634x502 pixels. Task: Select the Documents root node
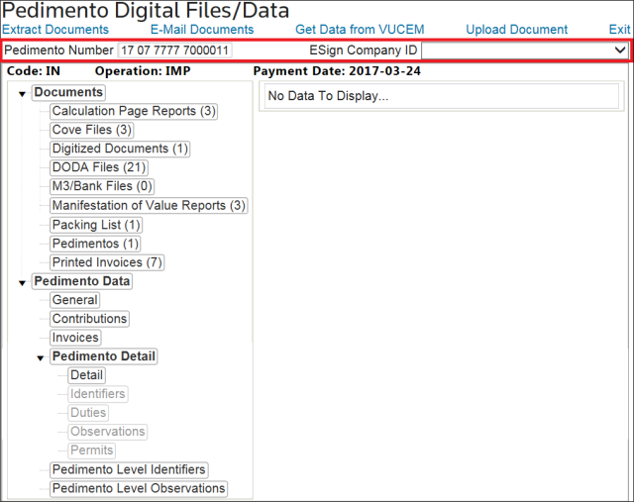click(68, 92)
